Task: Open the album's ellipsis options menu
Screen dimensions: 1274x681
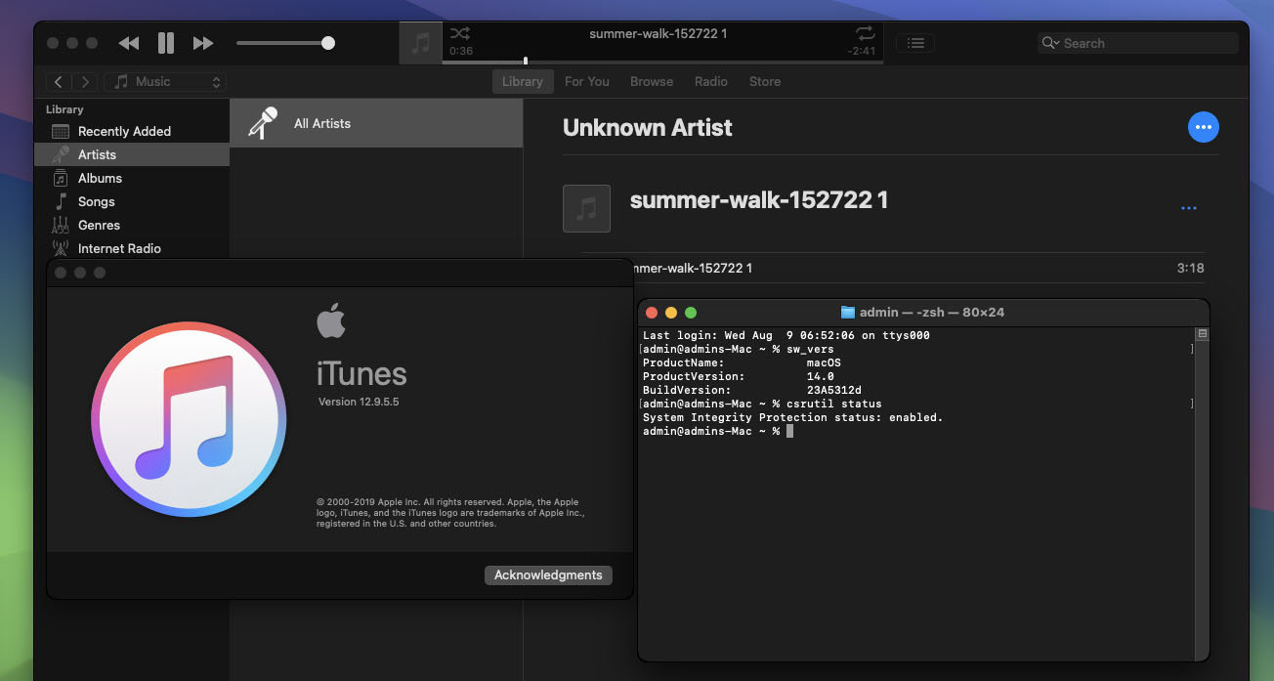Action: click(1189, 208)
